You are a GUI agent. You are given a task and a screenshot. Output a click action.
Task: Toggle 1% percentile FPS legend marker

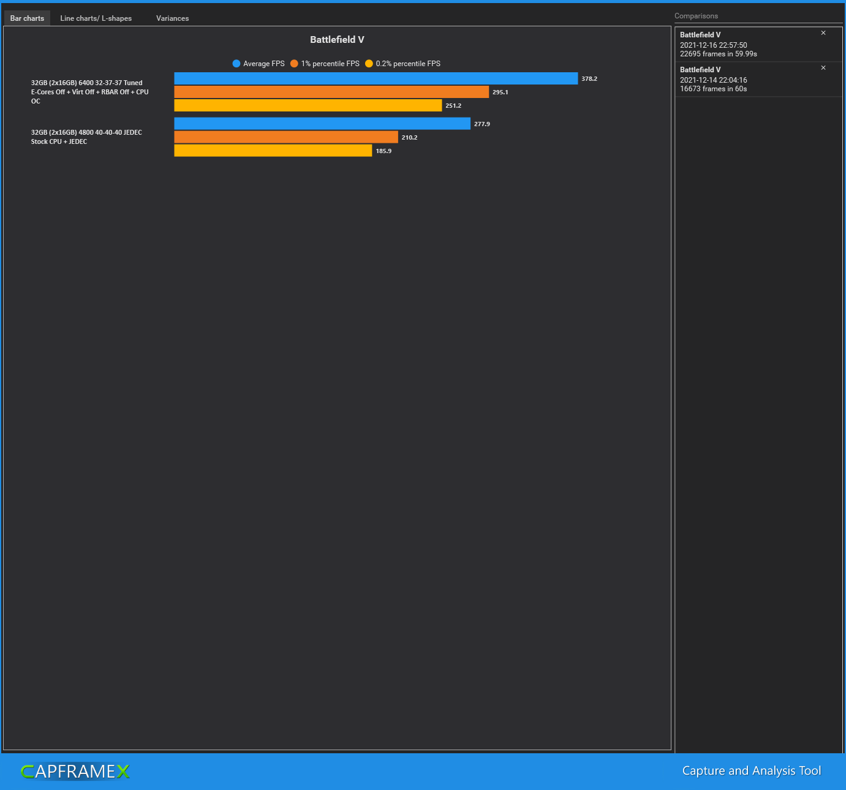[294, 64]
